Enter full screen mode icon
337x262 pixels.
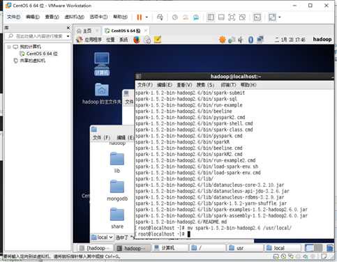pos(232,17)
